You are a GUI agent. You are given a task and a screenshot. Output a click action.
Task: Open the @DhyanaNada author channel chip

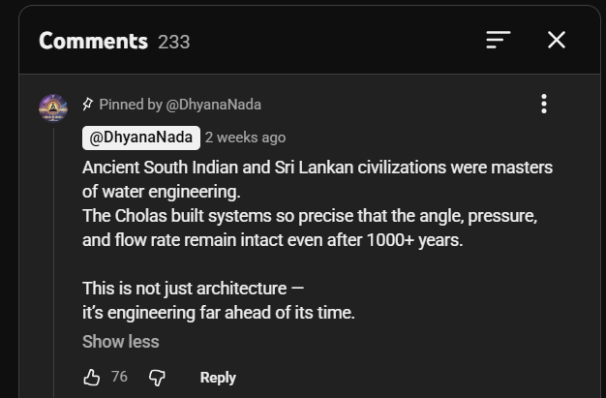pos(141,138)
